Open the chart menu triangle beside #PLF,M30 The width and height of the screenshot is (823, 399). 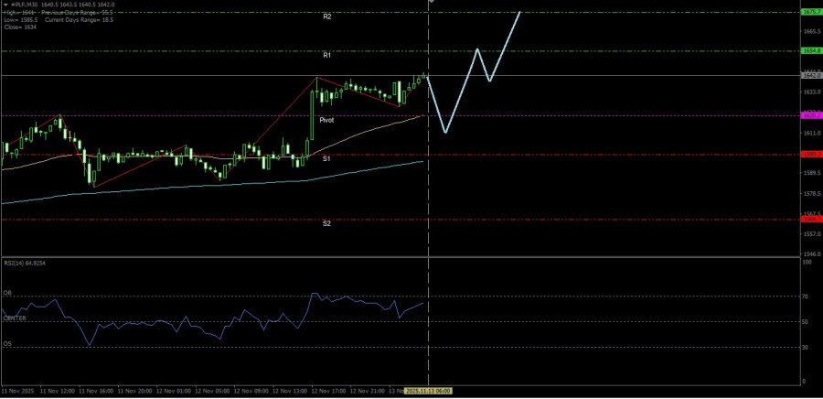point(5,5)
